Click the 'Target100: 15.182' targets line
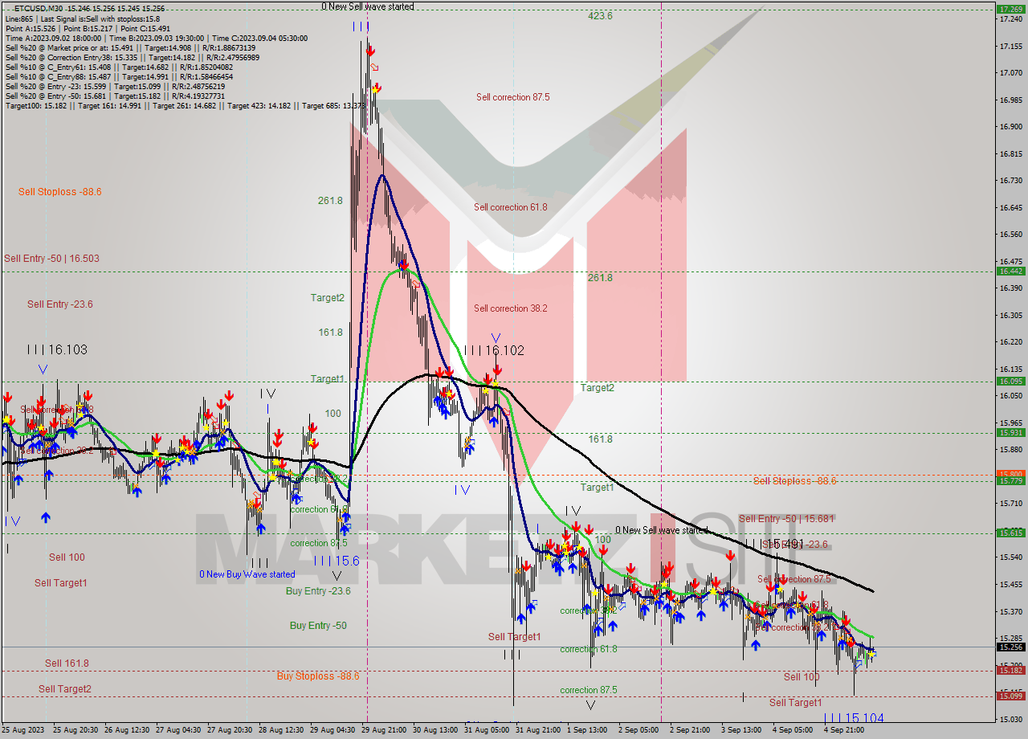The image size is (1028, 739). tap(185, 105)
